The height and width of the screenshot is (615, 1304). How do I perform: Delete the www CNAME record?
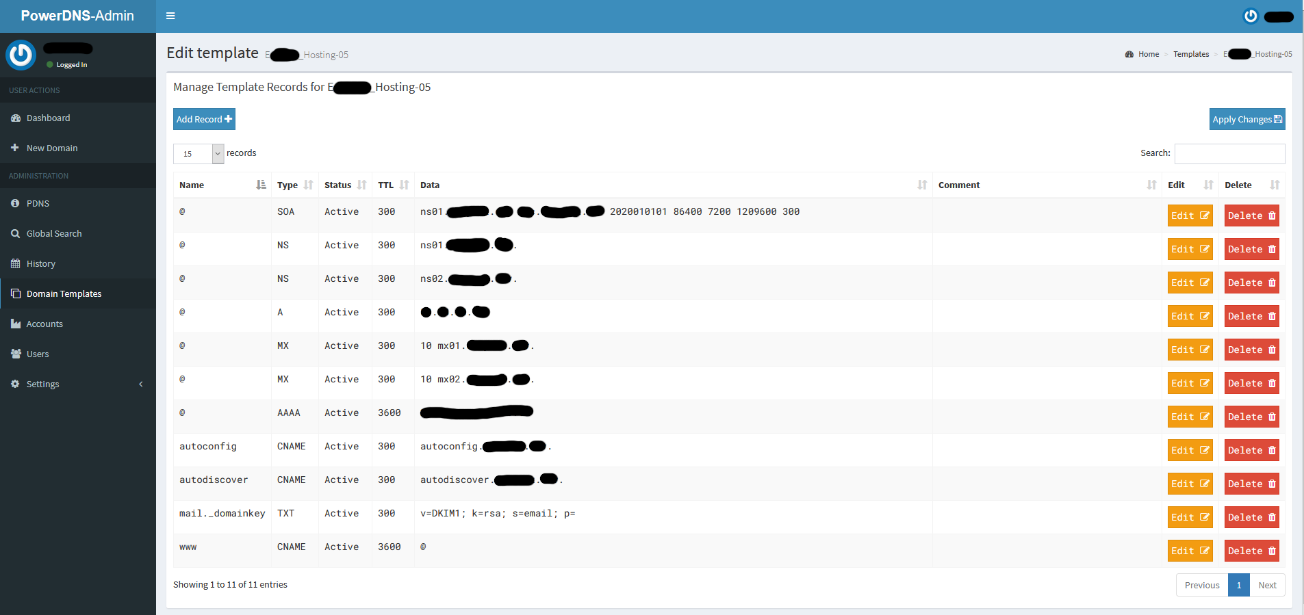pos(1252,551)
